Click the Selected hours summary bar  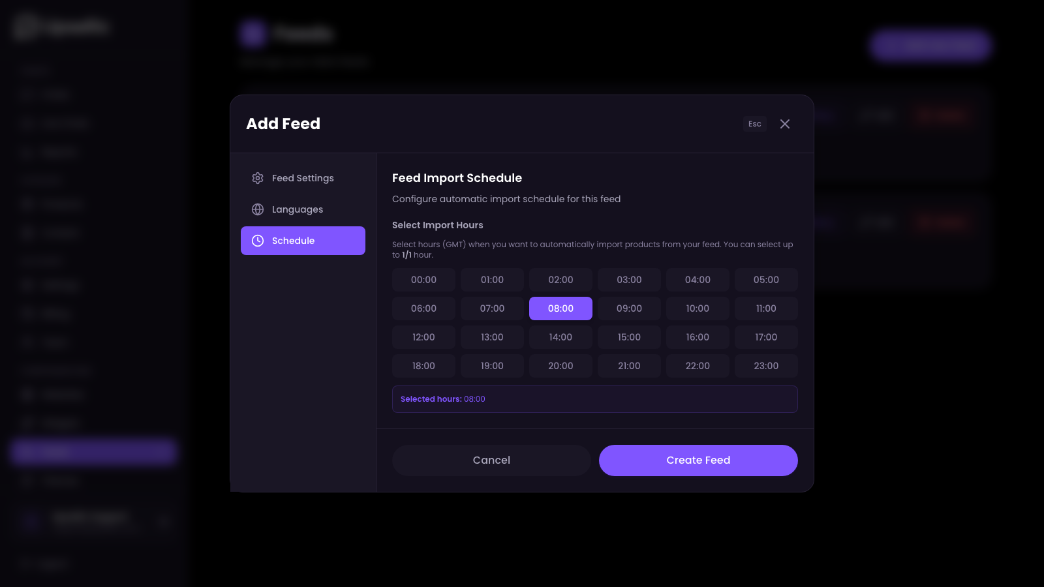click(x=594, y=399)
